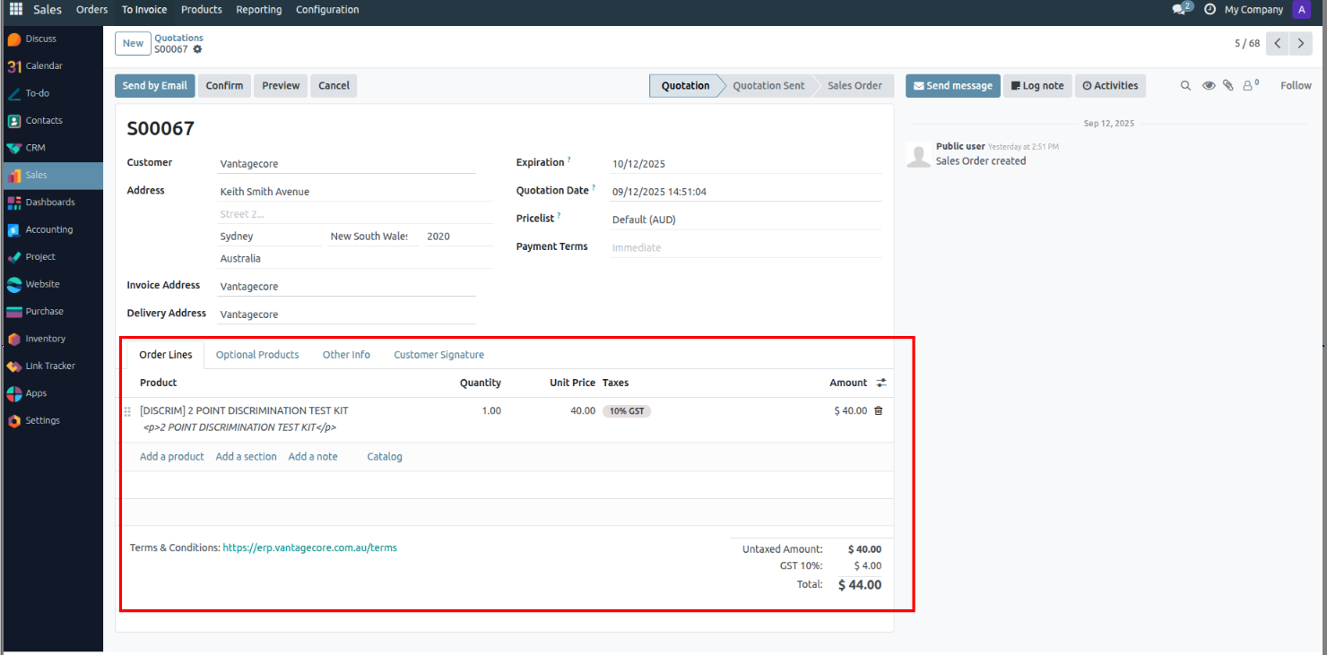Click the Expiration date field

click(744, 164)
